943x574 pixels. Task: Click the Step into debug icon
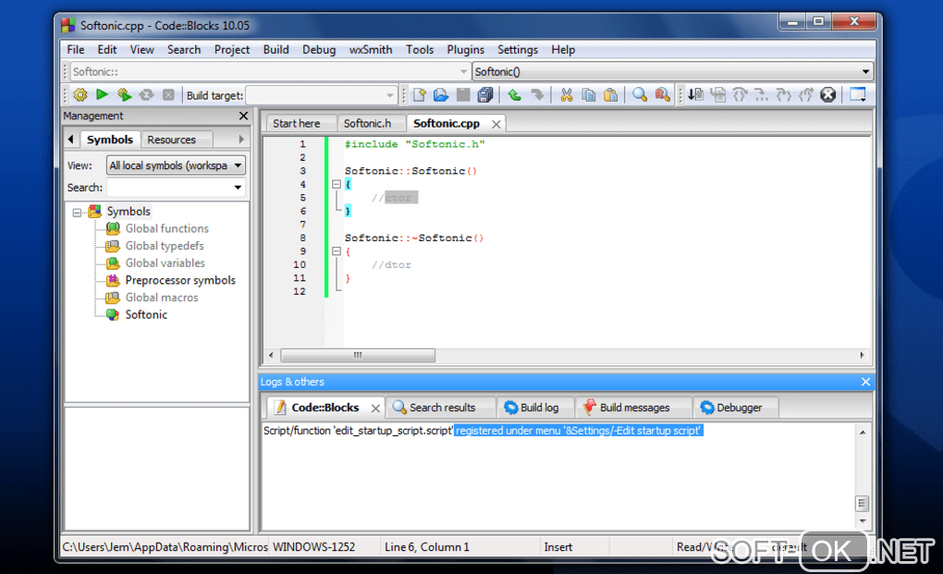[x=784, y=95]
